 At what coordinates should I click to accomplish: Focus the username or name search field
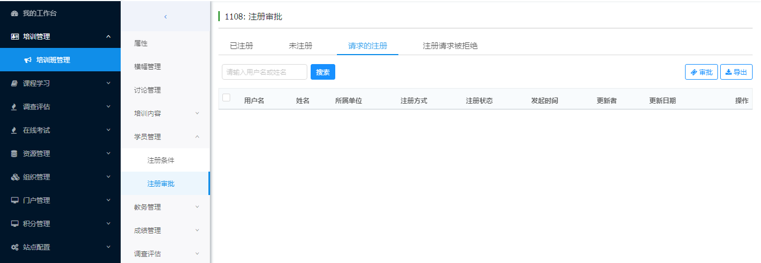pyautogui.click(x=264, y=72)
